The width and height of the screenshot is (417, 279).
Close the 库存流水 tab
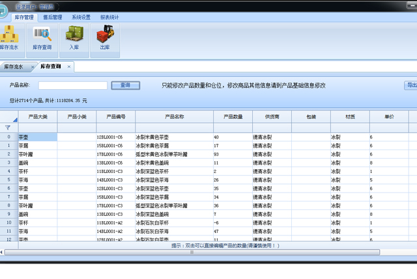point(32,67)
